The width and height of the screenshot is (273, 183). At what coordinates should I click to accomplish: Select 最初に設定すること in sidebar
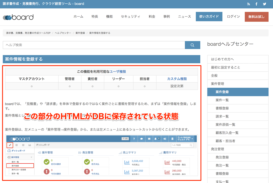tap(238, 67)
